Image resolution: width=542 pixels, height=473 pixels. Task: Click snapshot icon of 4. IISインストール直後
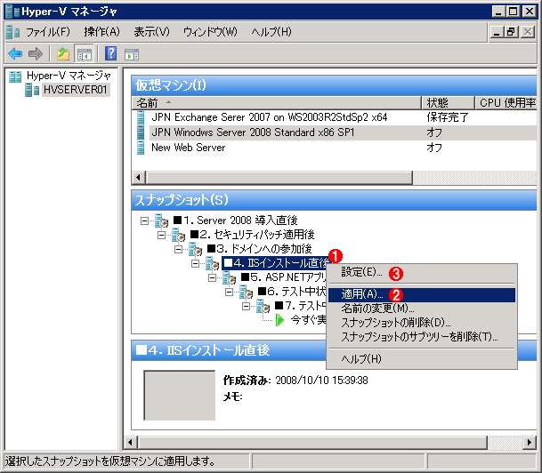point(212,264)
